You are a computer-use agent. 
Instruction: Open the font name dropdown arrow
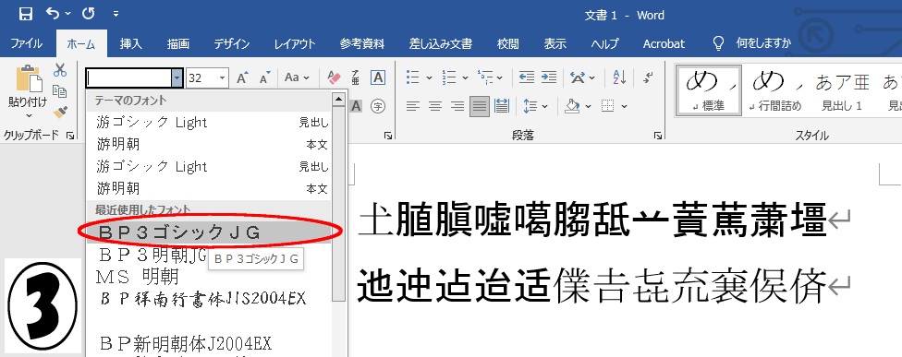[x=177, y=77]
